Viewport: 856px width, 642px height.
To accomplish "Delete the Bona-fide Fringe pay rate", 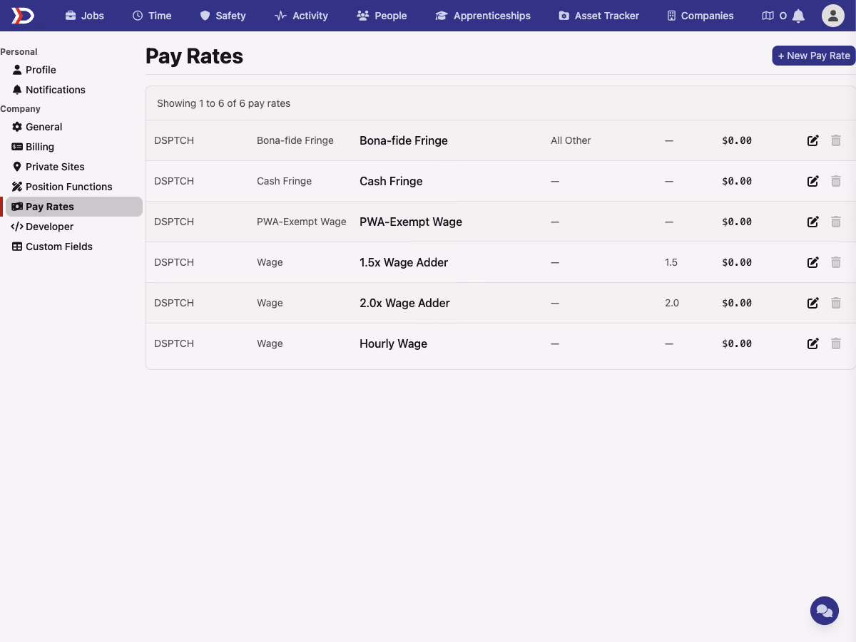I will [836, 140].
